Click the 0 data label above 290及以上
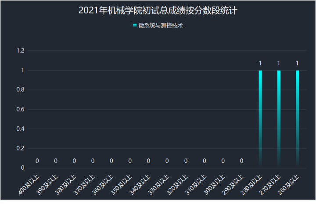 click(x=242, y=161)
